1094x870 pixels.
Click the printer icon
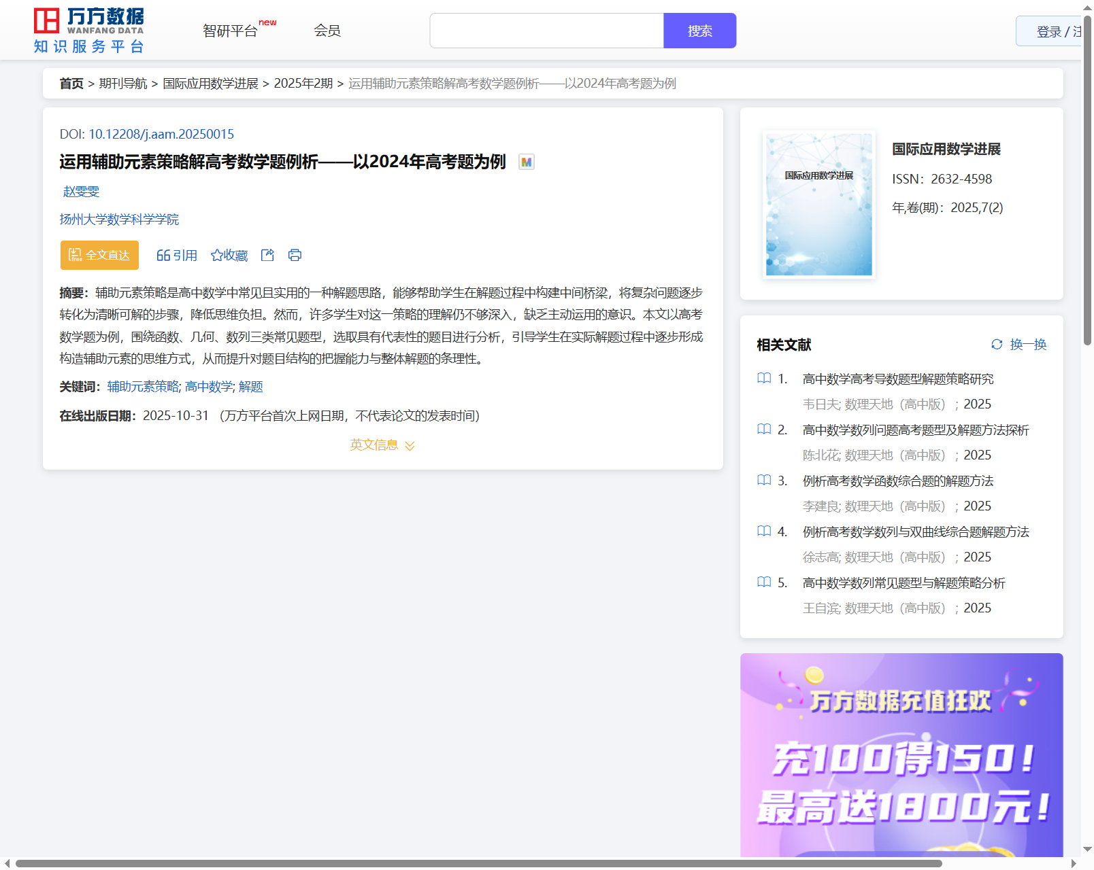tap(295, 255)
